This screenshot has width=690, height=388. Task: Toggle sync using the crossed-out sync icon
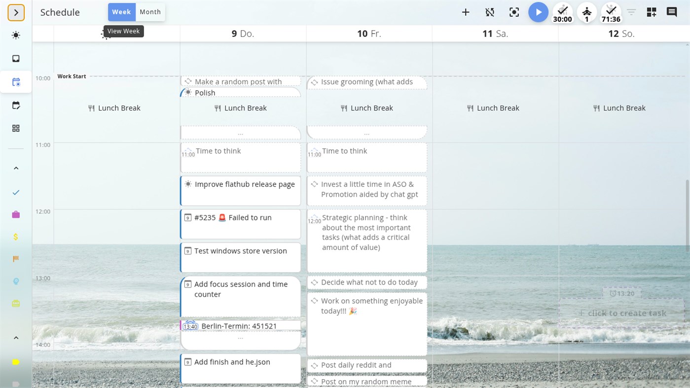tap(489, 12)
